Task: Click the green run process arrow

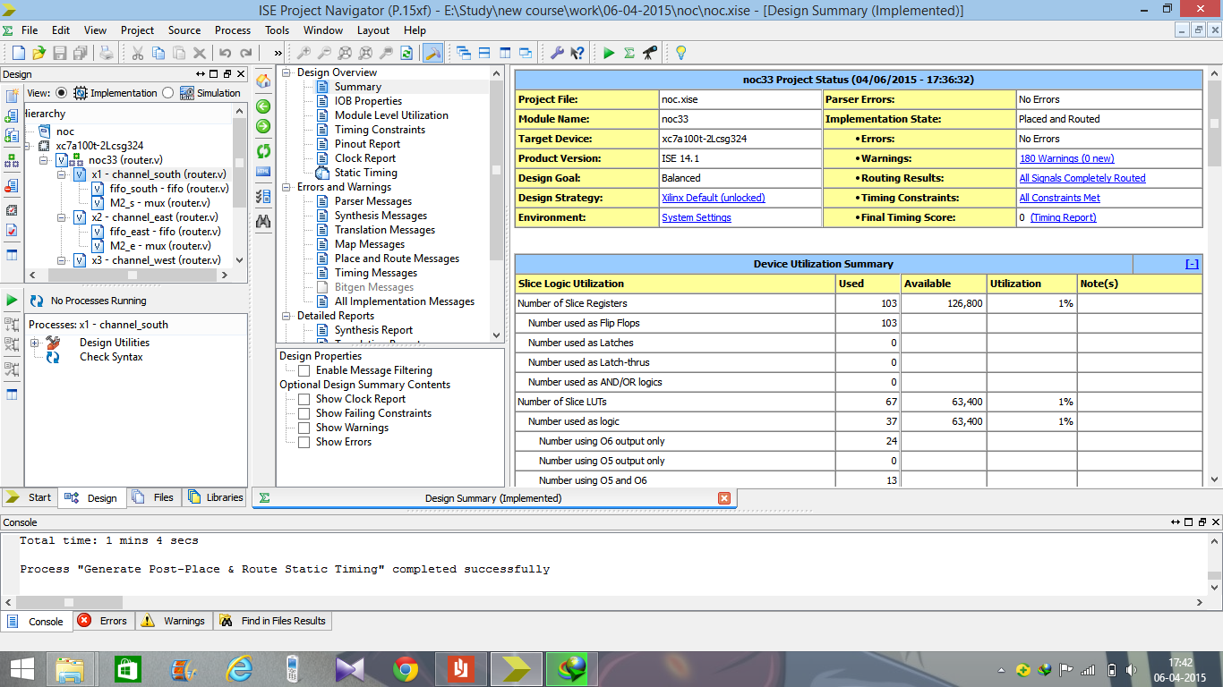Action: coord(12,300)
